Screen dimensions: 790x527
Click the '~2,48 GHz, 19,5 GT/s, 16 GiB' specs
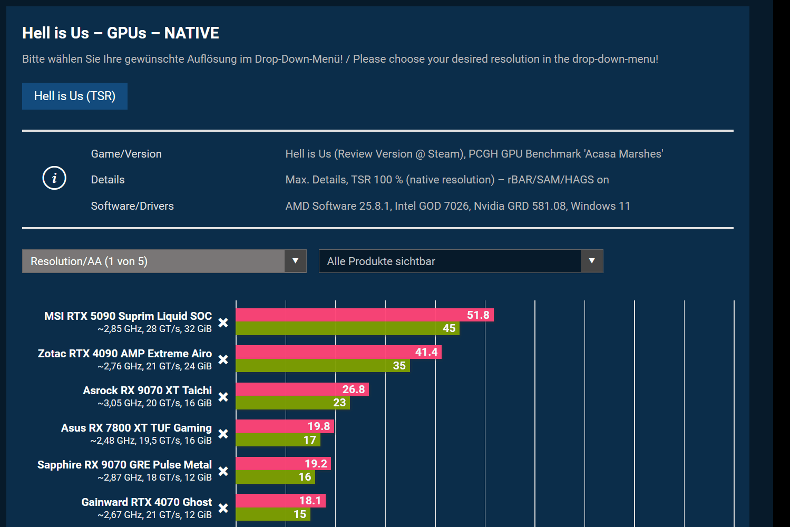151,441
